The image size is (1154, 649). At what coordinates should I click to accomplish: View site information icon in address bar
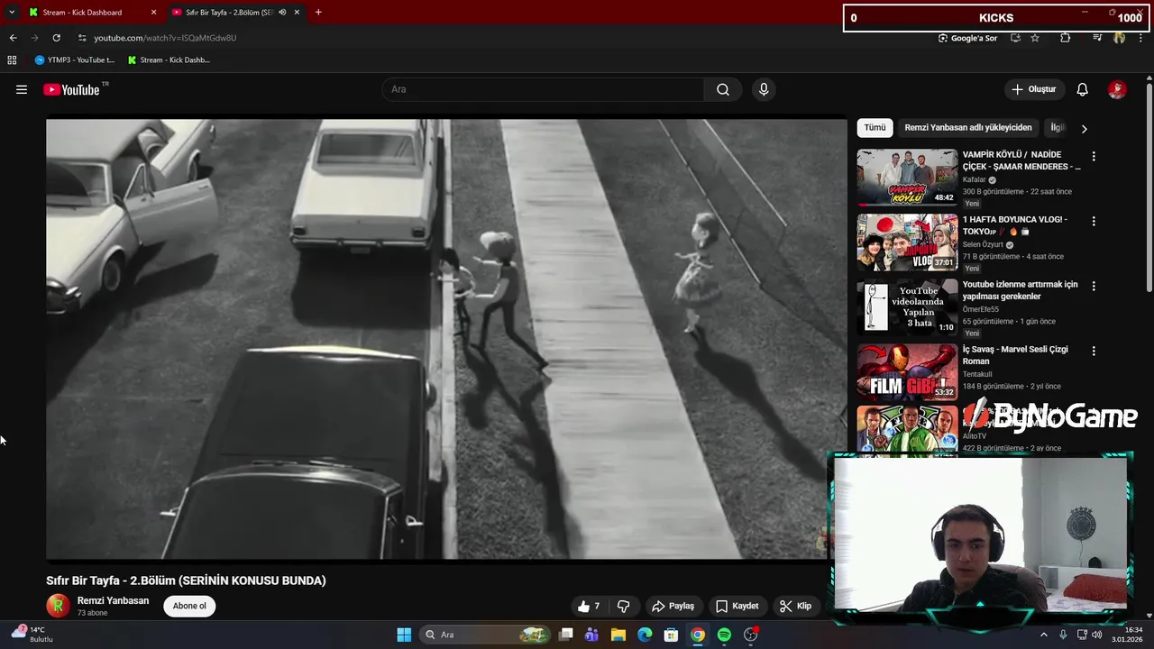coord(82,38)
